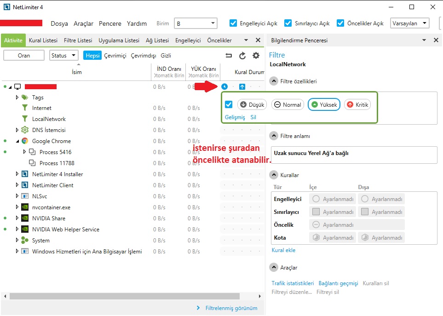This screenshot has width=443, height=316.
Task: Toggle the Sınırlayıcı İçe rule checkbox
Action: [x=316, y=212]
